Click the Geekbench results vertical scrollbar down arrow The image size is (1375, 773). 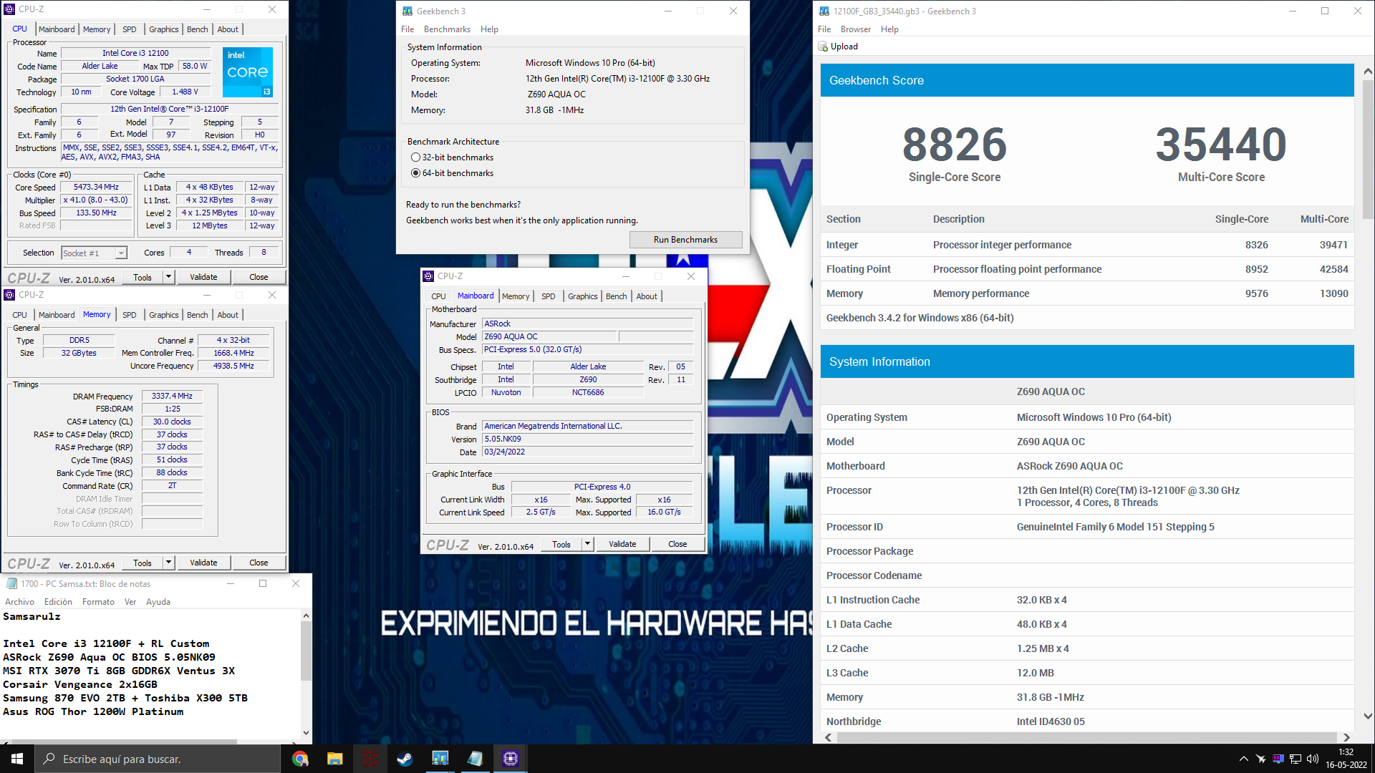[1368, 716]
